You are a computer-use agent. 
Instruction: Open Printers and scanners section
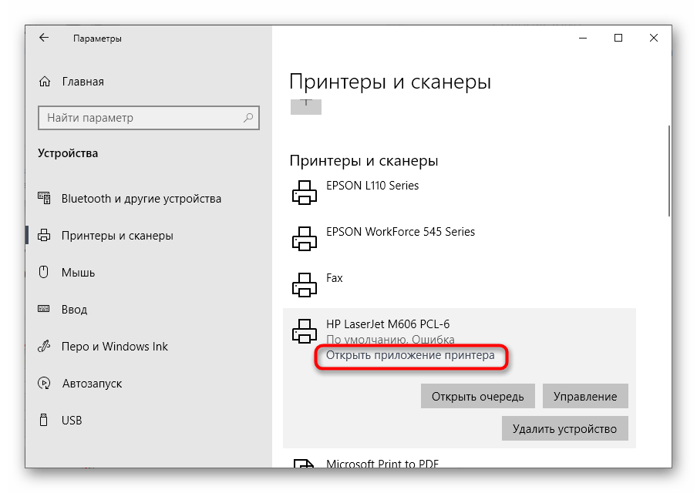117,236
